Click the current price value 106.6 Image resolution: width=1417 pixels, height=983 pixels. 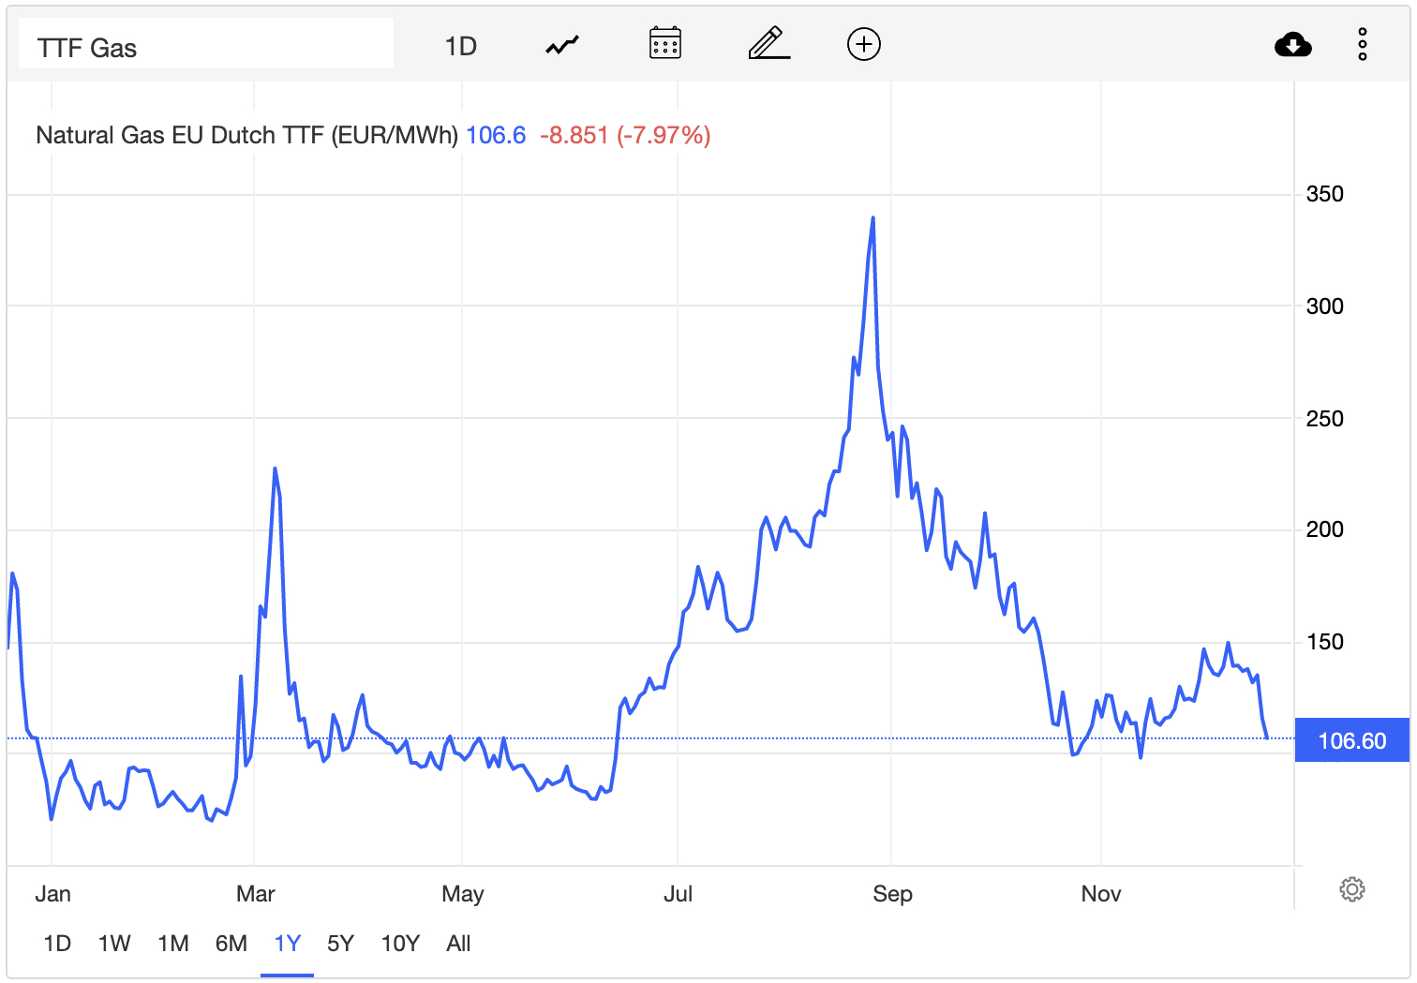496,135
